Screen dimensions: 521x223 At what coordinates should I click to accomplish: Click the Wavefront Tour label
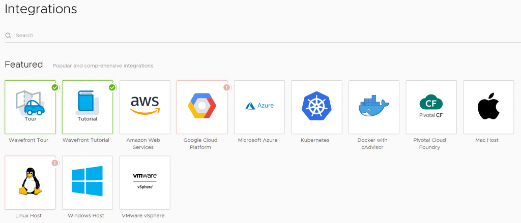tap(28, 140)
